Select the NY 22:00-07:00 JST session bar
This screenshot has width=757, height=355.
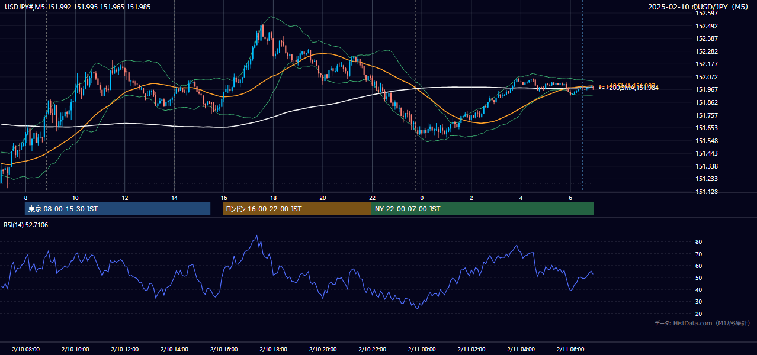point(483,209)
